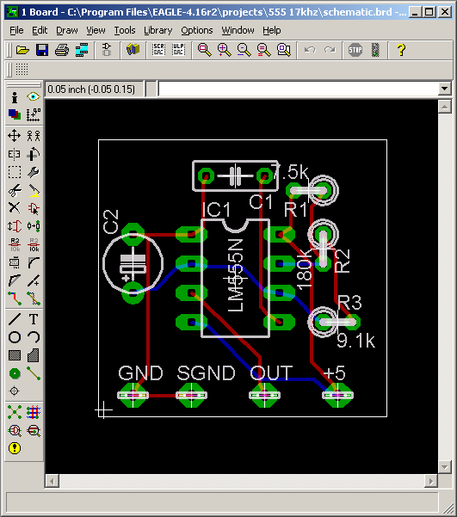Open the Draw menu
Viewport: 457px width, 517px height.
tap(67, 30)
